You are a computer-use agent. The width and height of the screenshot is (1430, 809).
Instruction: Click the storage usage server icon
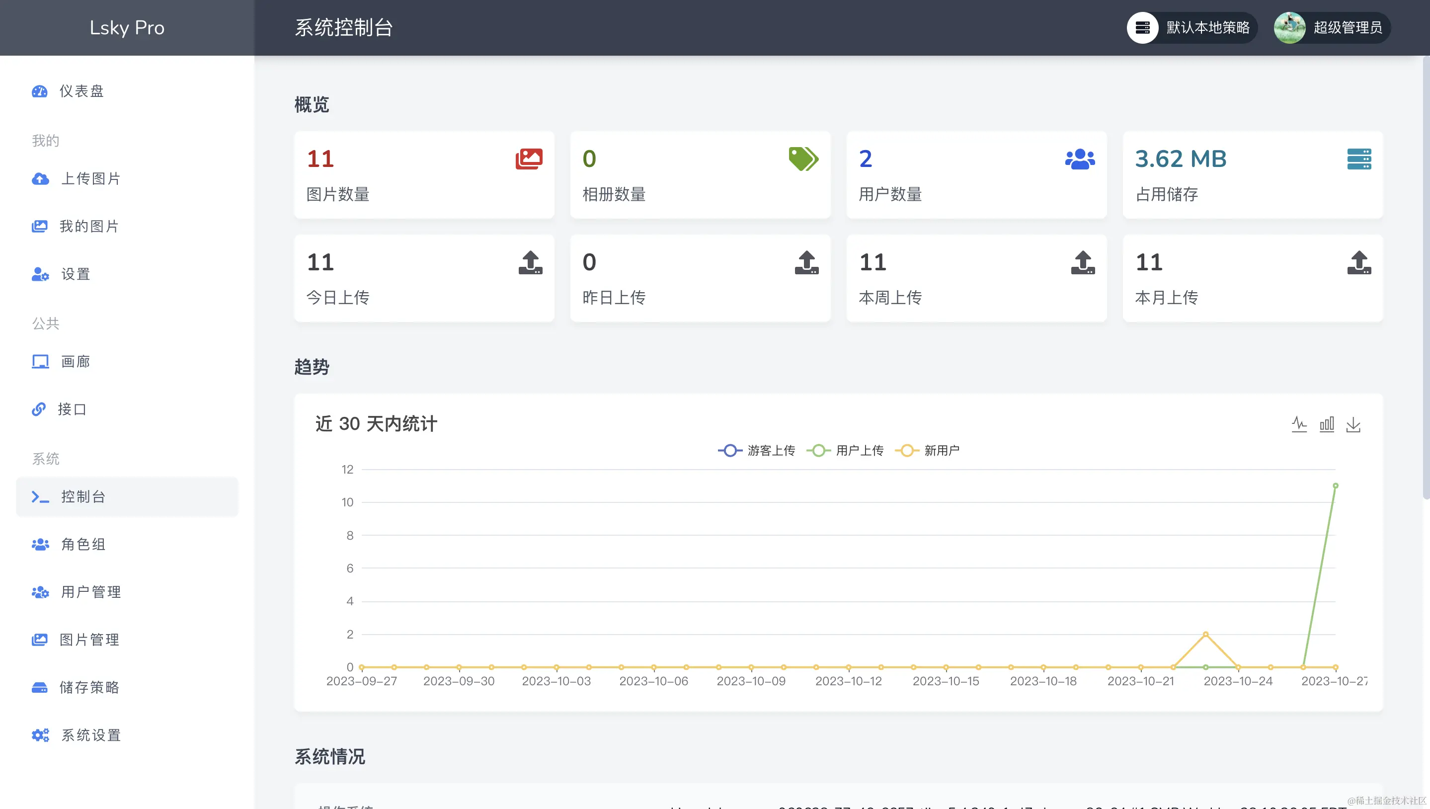tap(1359, 159)
